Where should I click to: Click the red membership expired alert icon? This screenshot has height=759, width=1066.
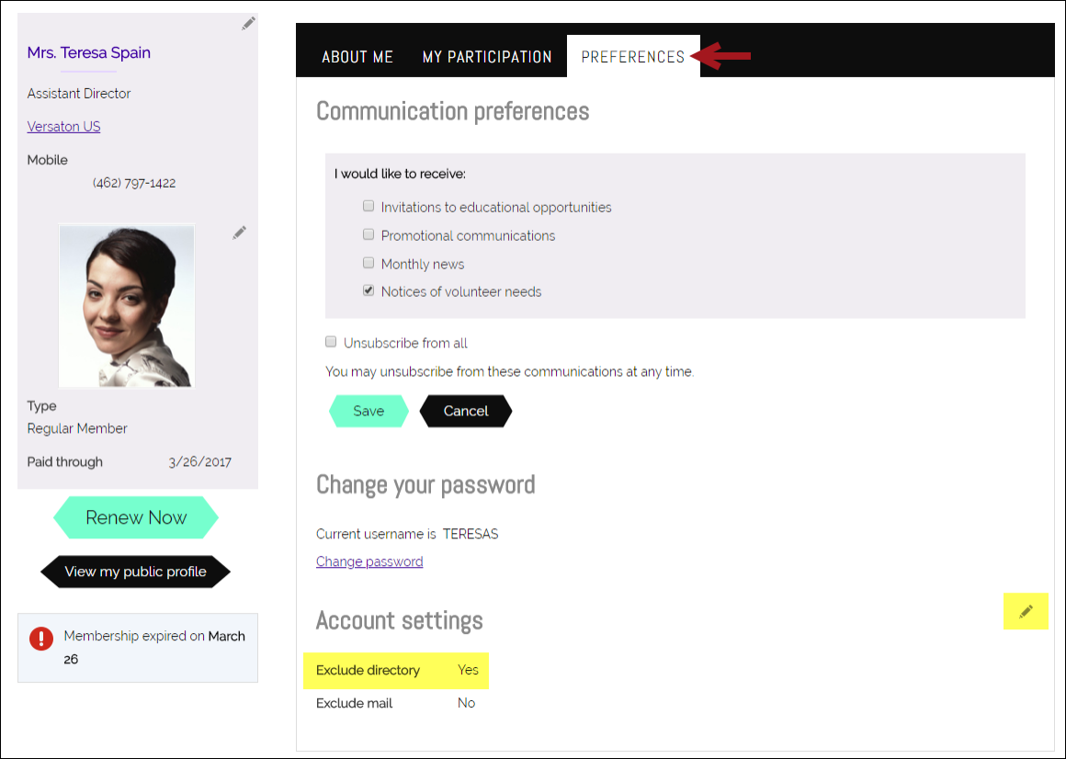click(x=41, y=638)
